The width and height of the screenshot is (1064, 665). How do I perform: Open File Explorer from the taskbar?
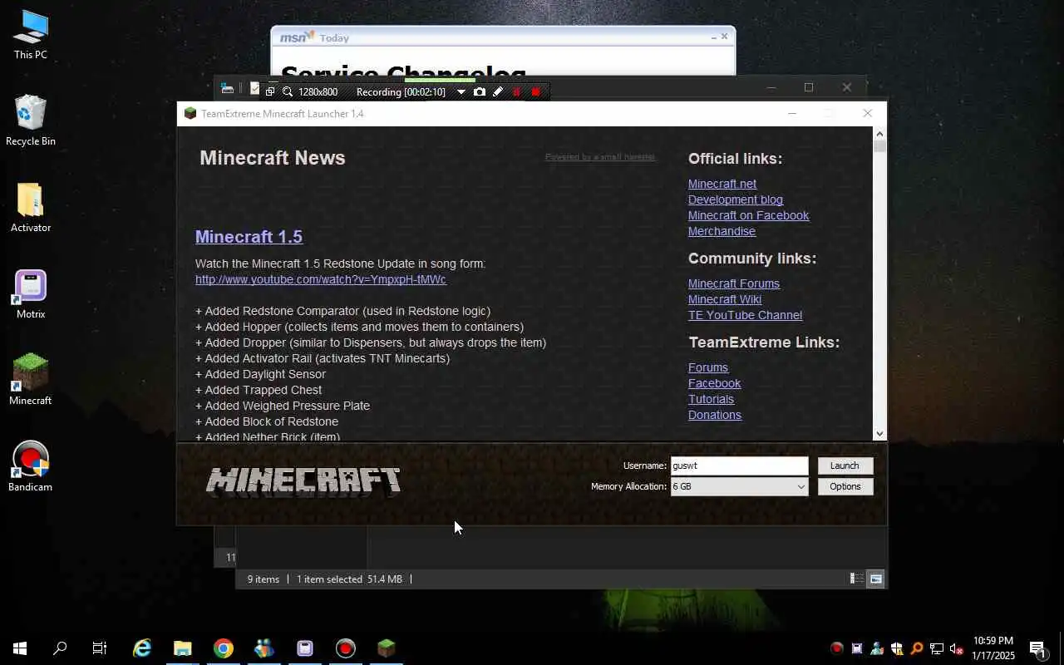pos(183,648)
